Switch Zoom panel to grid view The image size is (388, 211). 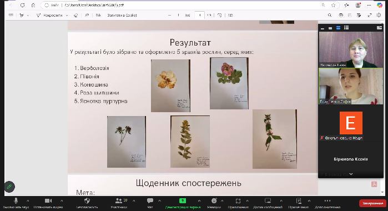pos(346,28)
